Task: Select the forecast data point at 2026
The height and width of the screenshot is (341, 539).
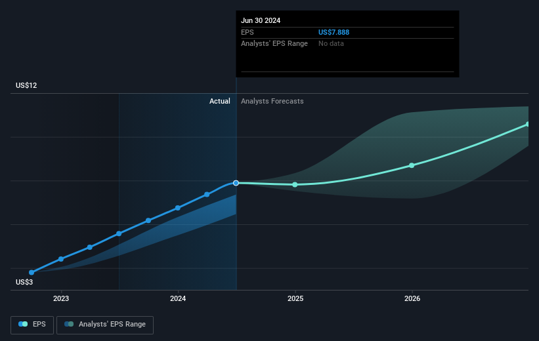Action: (412, 165)
